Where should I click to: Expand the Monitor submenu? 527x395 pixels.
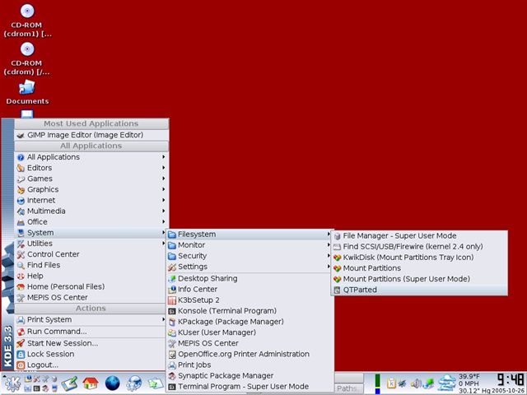pyautogui.click(x=250, y=245)
